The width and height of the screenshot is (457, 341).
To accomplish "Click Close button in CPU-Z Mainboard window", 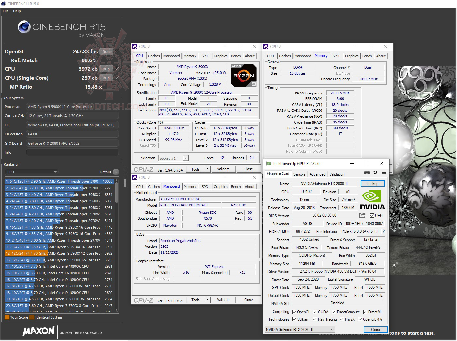I will pyautogui.click(x=248, y=300).
